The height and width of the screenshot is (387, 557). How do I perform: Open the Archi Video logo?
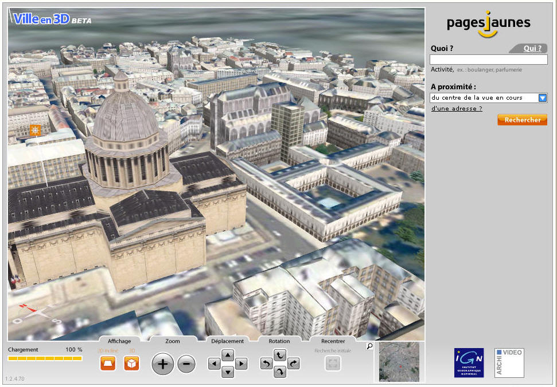[x=509, y=362]
